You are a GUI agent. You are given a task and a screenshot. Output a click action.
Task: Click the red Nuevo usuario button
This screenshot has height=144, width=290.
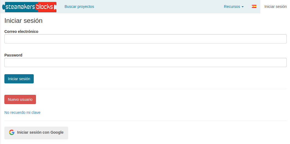click(x=20, y=99)
